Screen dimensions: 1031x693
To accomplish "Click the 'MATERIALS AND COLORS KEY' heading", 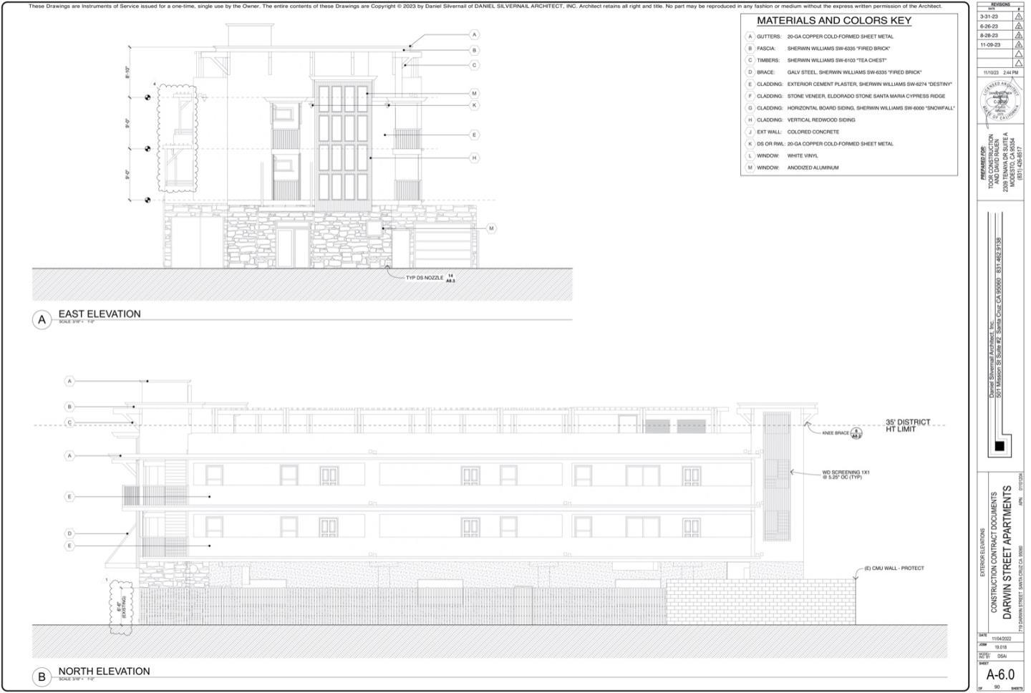I will [x=834, y=21].
